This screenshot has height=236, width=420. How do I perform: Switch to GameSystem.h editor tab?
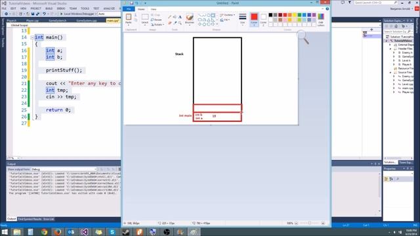[58, 20]
